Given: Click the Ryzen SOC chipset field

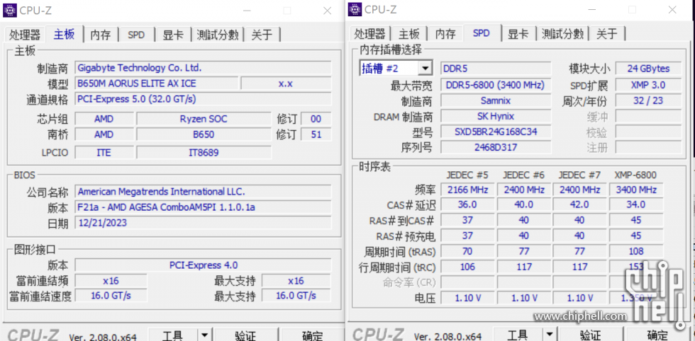Looking at the screenshot, I should [204, 119].
